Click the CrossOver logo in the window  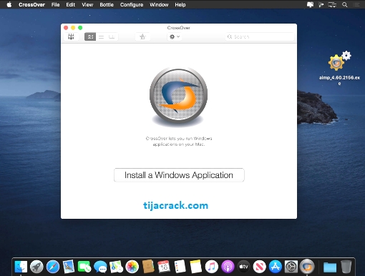coord(178,97)
